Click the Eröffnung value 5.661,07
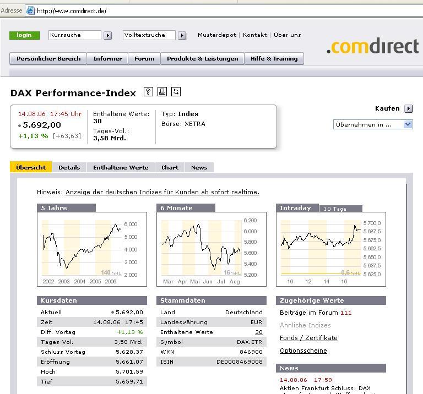 pos(129,362)
